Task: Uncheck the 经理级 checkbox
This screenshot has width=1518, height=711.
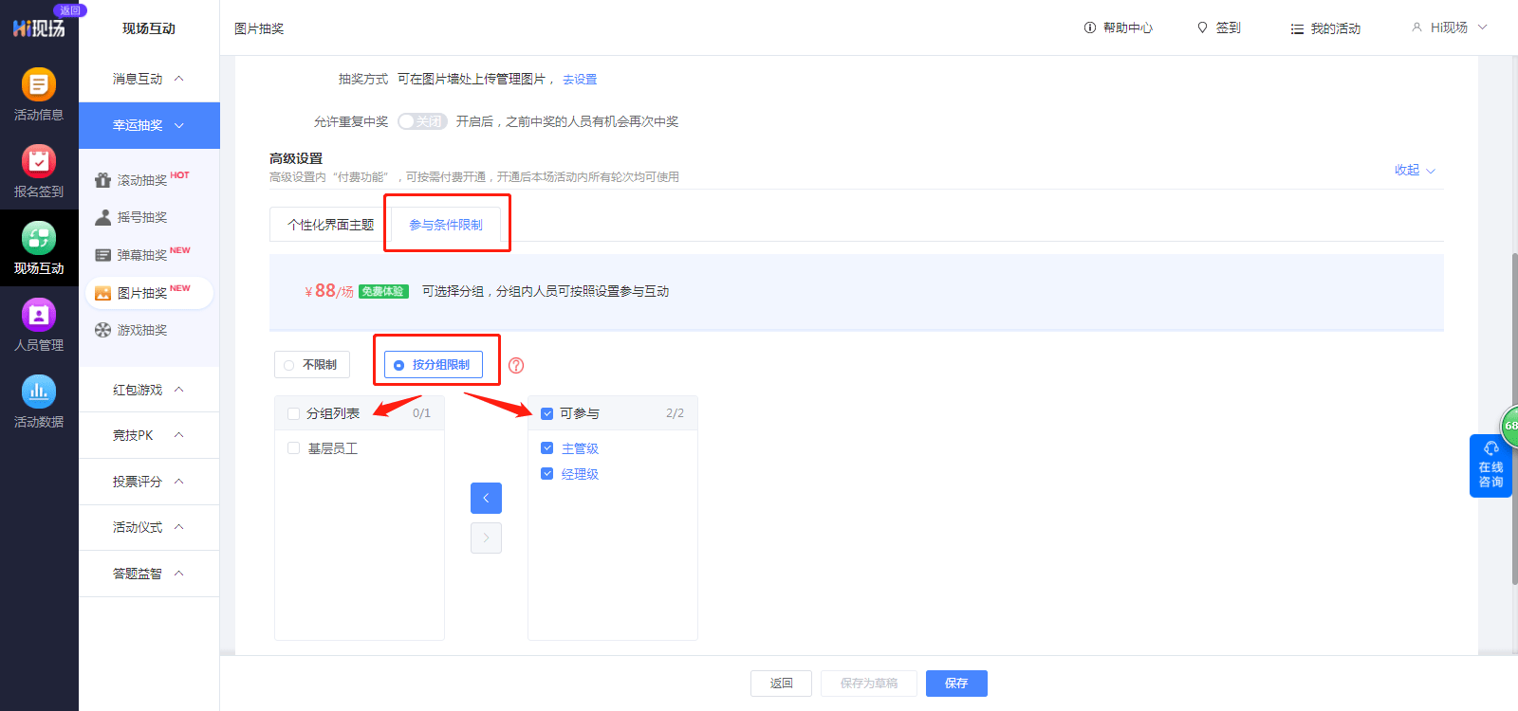Action: click(547, 474)
